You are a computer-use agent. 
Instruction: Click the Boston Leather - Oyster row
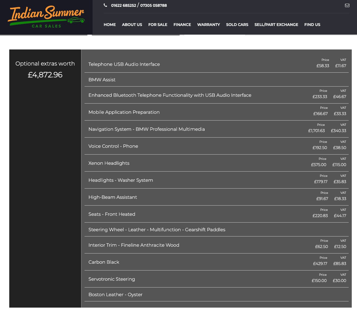pos(115,295)
